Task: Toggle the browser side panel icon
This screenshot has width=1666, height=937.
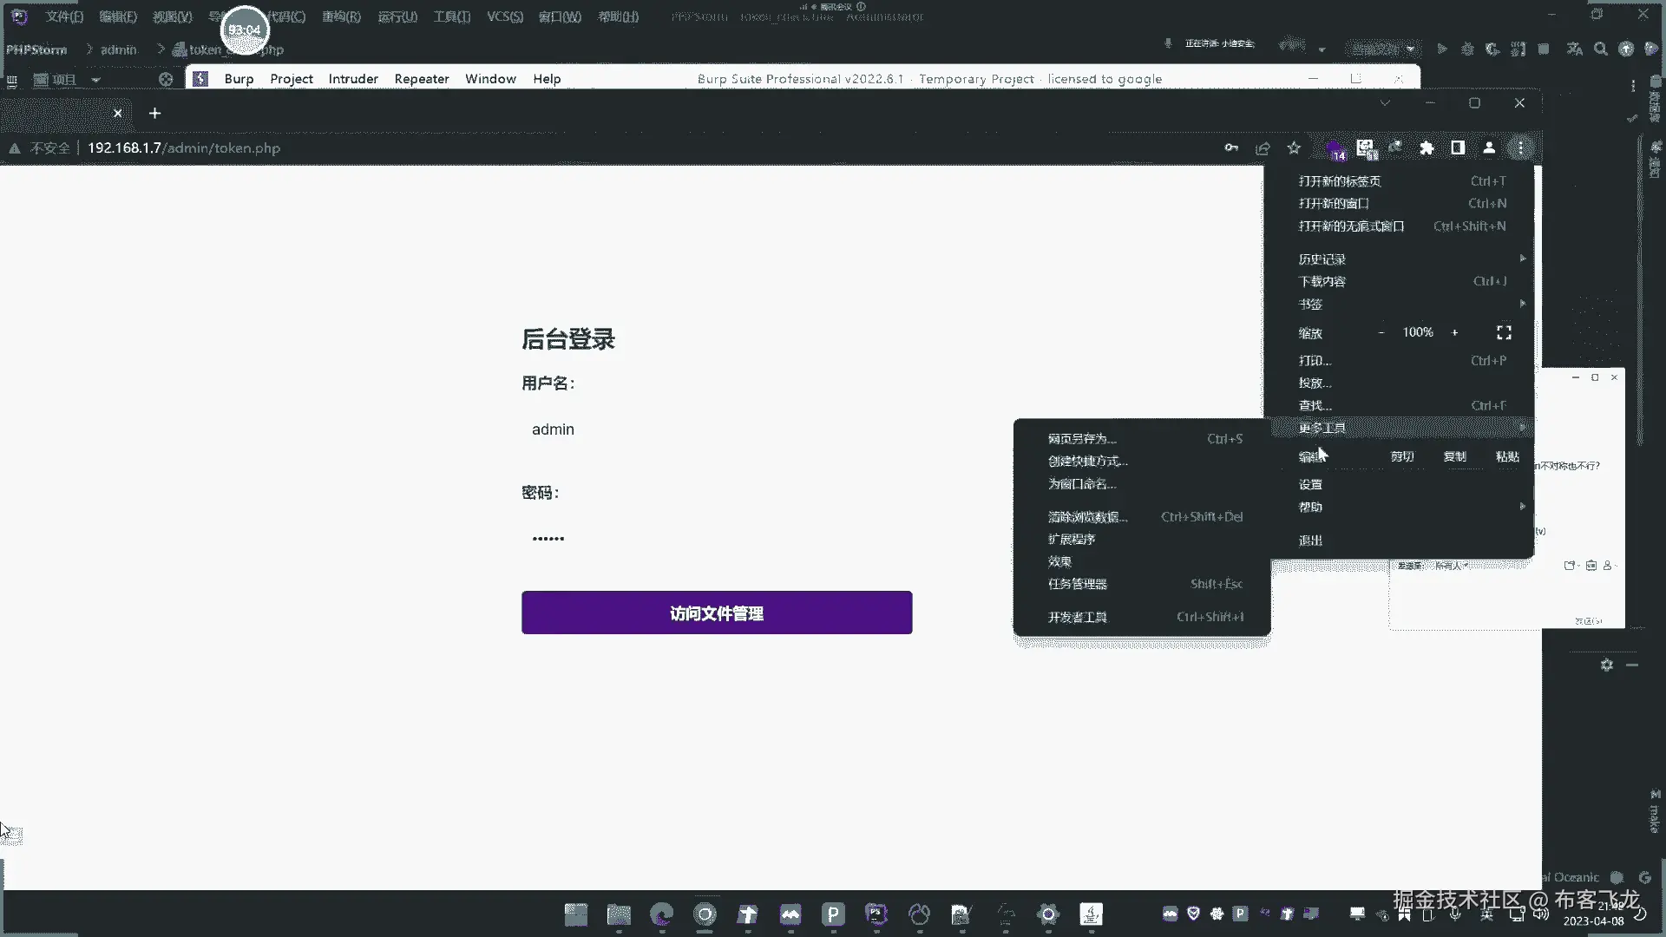Action: pyautogui.click(x=1458, y=148)
